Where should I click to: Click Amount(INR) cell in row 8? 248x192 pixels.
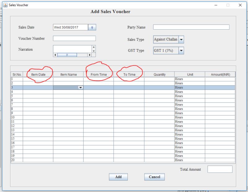(x=220, y=109)
